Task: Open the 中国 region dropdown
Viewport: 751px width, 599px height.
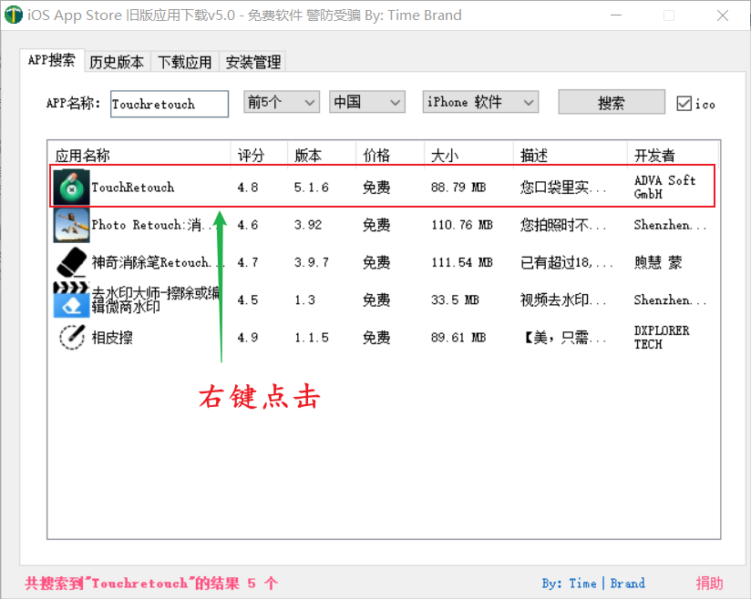Action: coord(367,102)
